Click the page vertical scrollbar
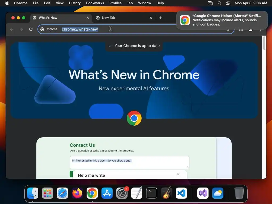 (x=264, y=43)
